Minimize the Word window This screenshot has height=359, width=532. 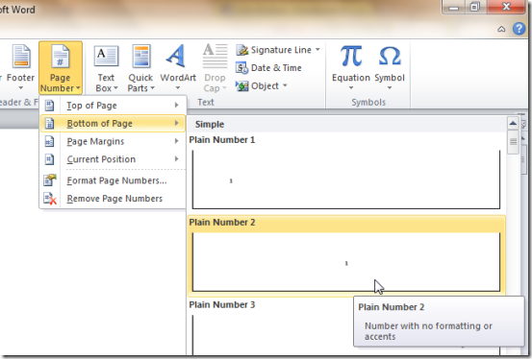coord(454,7)
